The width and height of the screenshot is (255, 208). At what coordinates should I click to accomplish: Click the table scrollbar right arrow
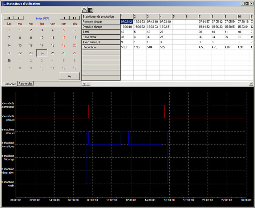pos(251,84)
